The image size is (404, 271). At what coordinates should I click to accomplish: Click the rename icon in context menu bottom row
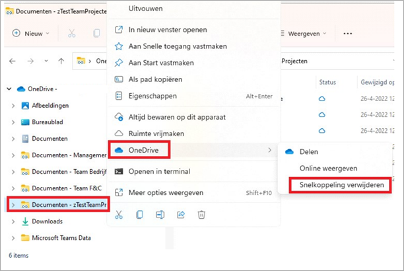[x=160, y=214]
